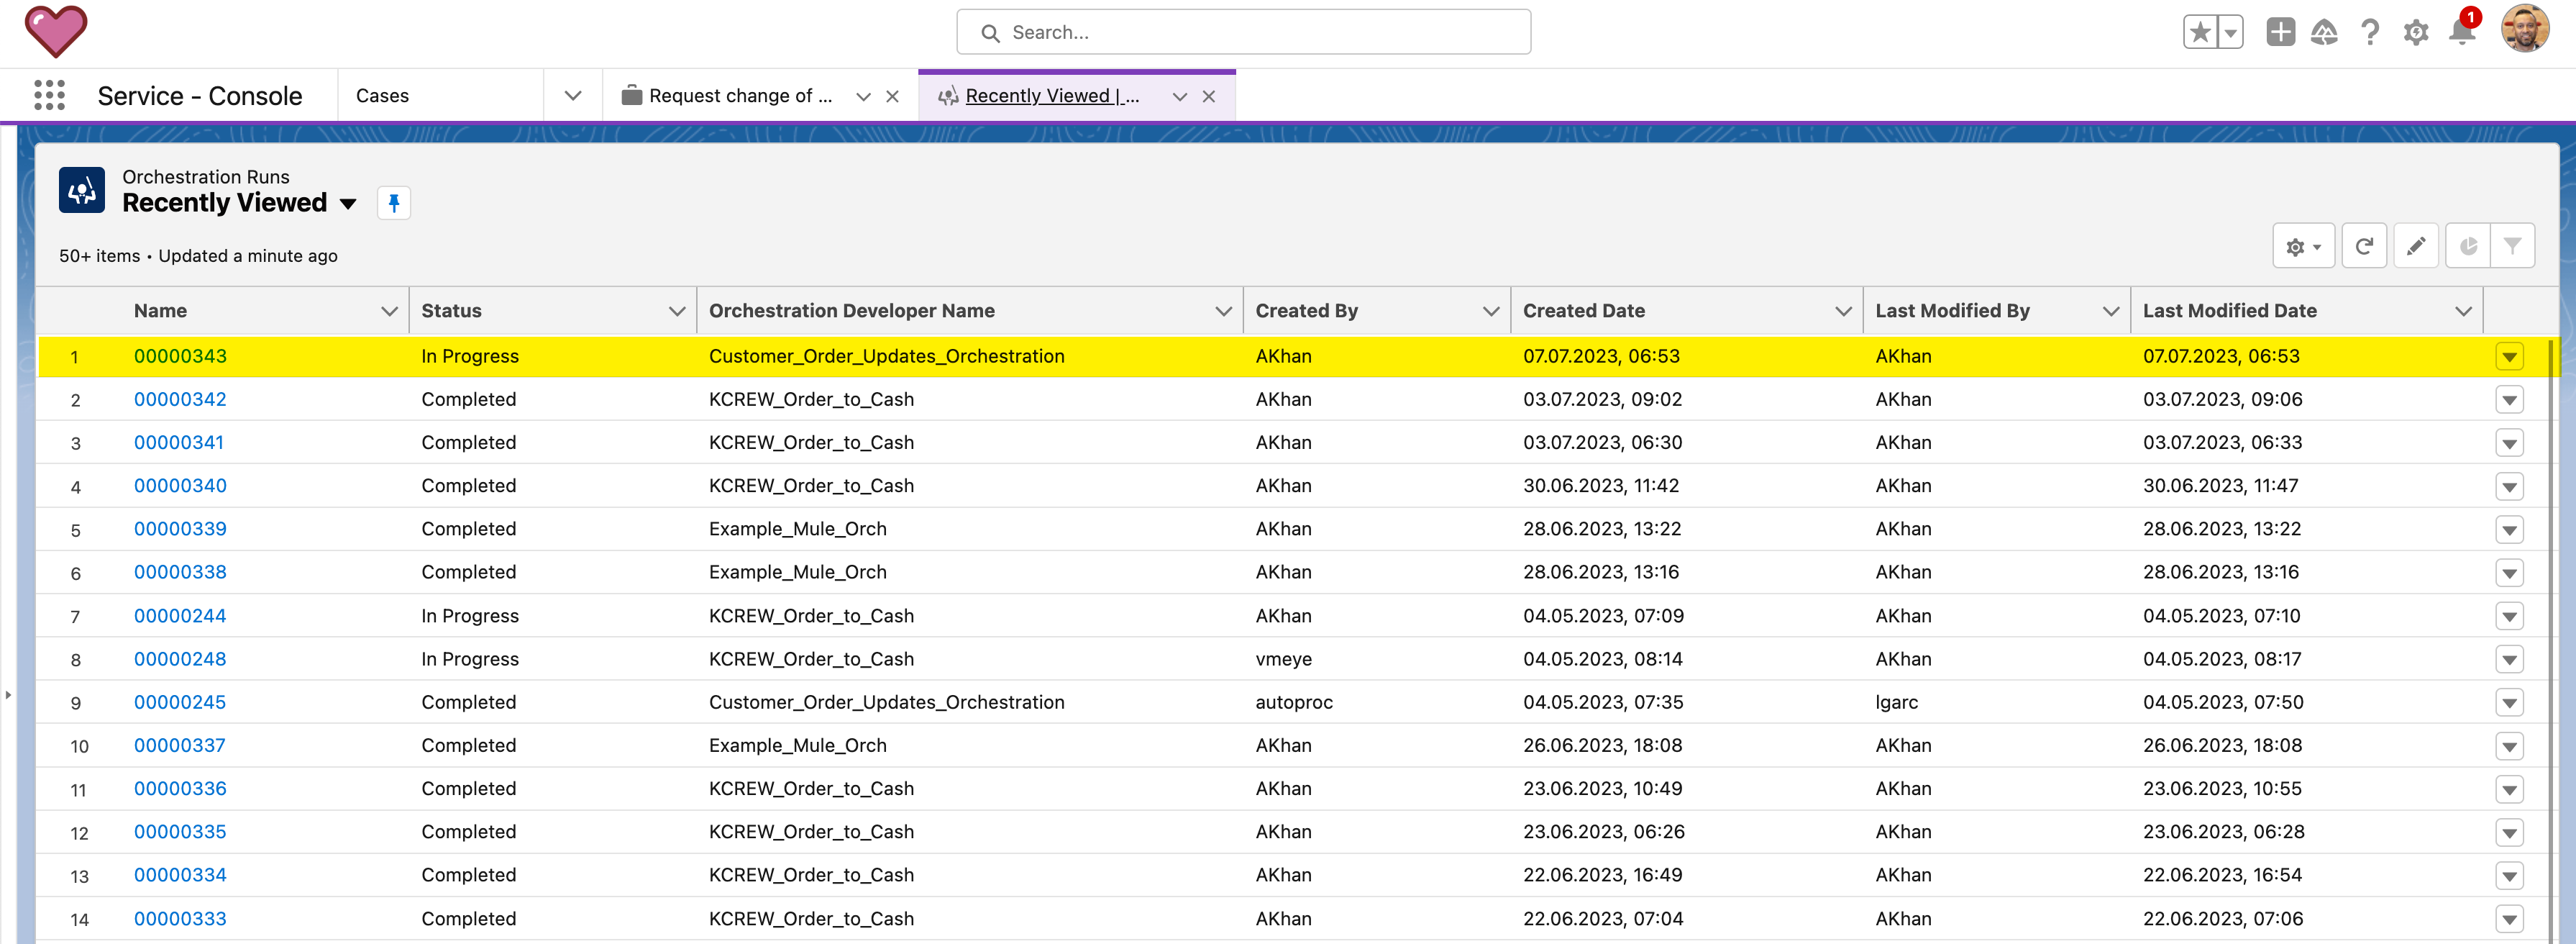Open Recently Viewed tab actions chevron
This screenshot has height=944, width=2576.
tap(1180, 97)
